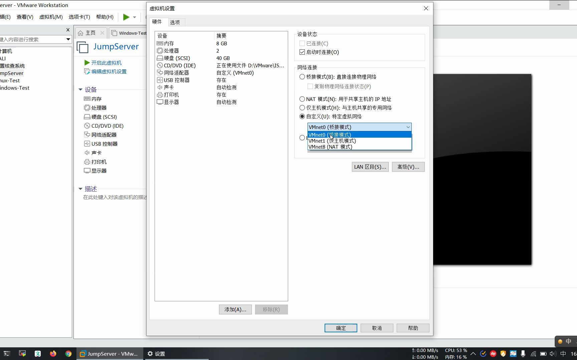Click the LAN 区段(S)... button
Image resolution: width=577 pixels, height=360 pixels.
click(370, 167)
